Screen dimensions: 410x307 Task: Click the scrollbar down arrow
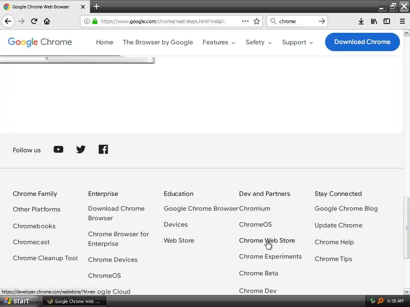(x=406, y=291)
